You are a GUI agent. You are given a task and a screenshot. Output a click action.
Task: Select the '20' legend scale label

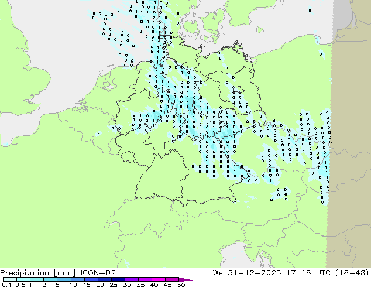100,285
